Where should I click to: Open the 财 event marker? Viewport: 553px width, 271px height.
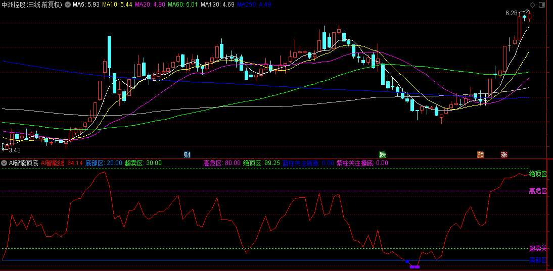coord(187,154)
